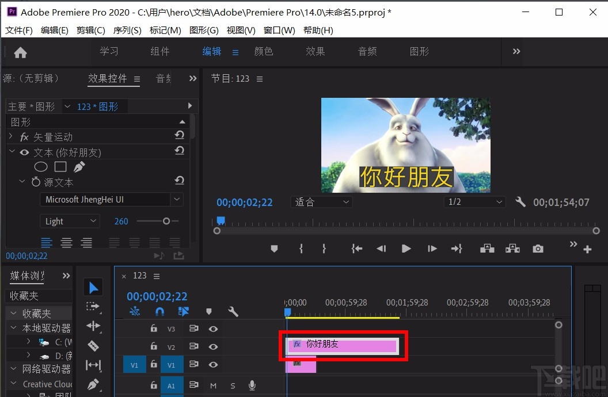Click Extract button in program monitor
The image size is (608, 397).
pyautogui.click(x=512, y=249)
